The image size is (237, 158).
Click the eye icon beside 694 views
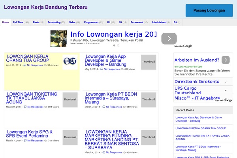(x=46, y=107)
